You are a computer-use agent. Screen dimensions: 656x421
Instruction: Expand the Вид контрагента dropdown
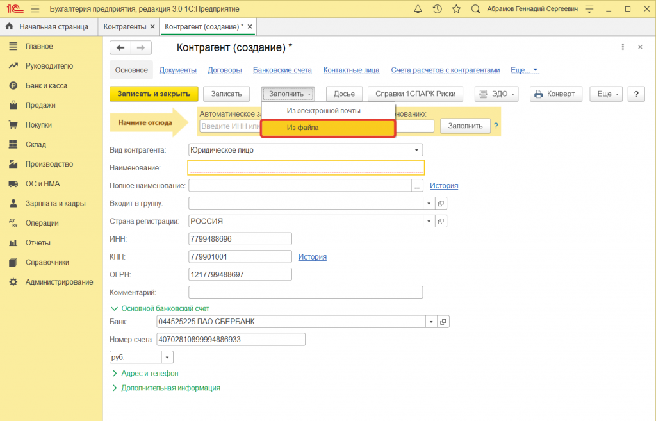[417, 150]
